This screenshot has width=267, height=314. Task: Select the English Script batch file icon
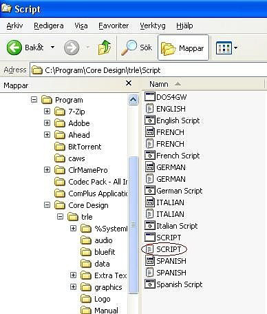point(149,120)
